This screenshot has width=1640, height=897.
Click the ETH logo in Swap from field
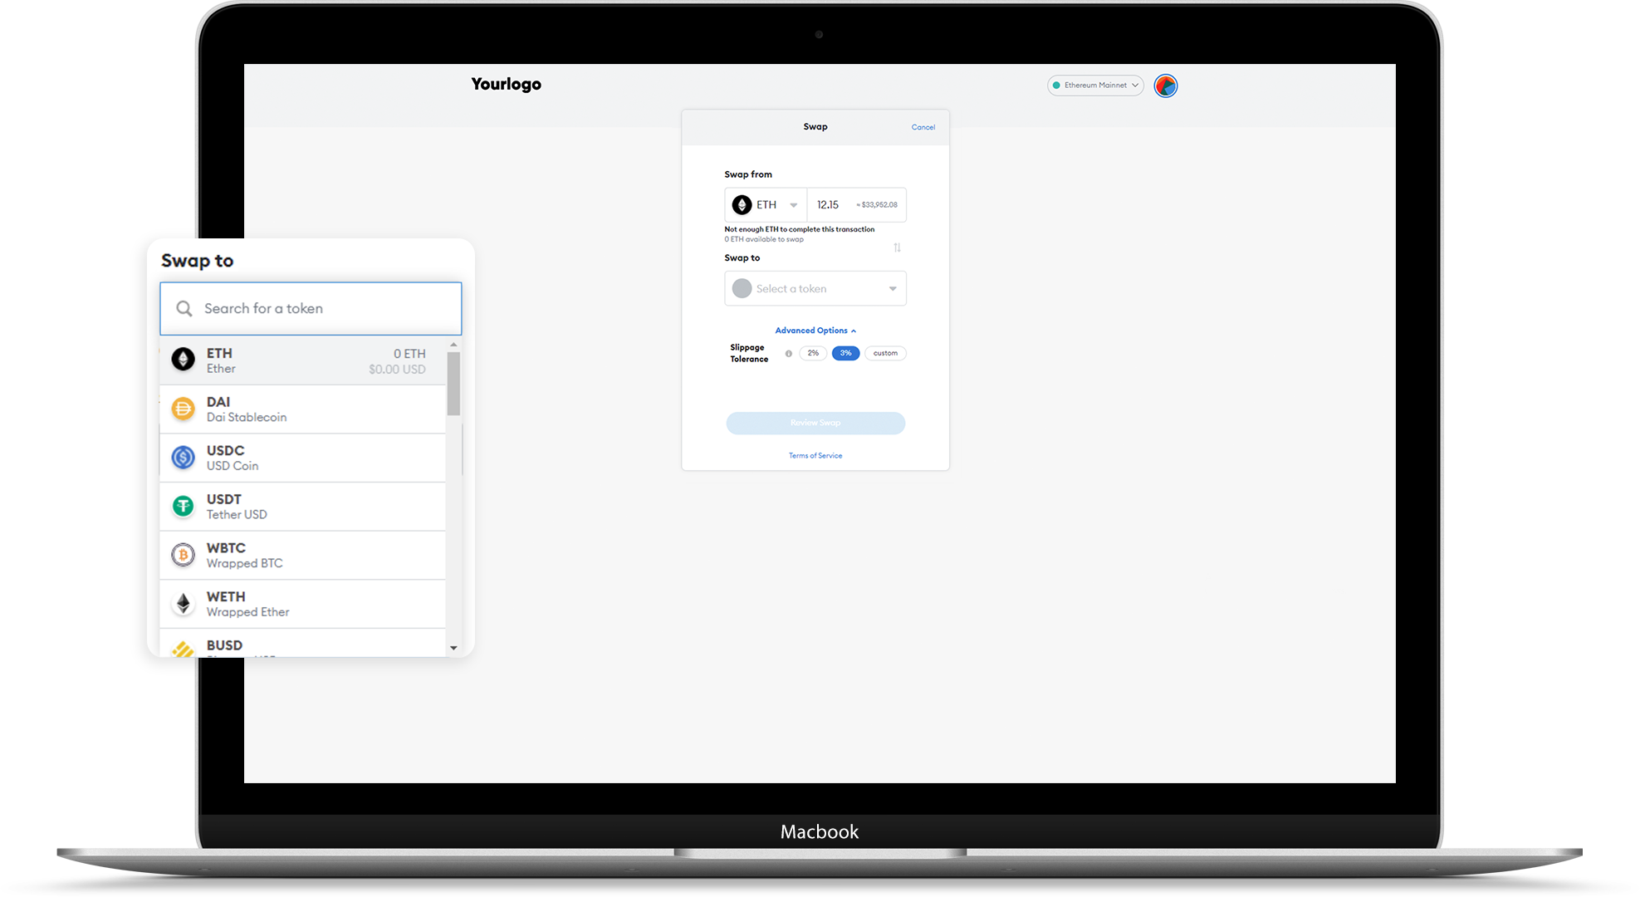[x=742, y=204]
